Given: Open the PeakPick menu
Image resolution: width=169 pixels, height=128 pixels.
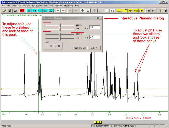Looking at the screenshot, I should coord(58,6).
